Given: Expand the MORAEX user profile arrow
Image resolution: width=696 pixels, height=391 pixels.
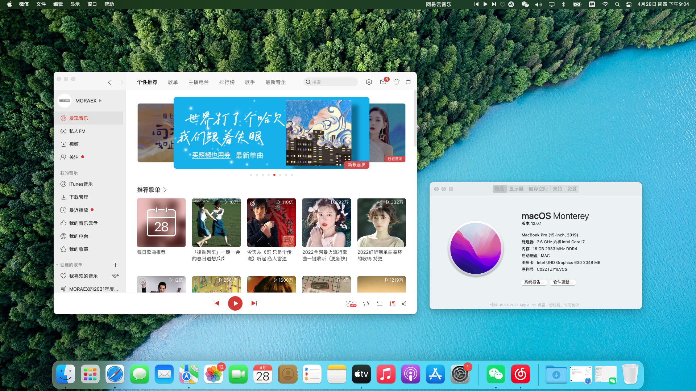Looking at the screenshot, I should click(x=100, y=101).
